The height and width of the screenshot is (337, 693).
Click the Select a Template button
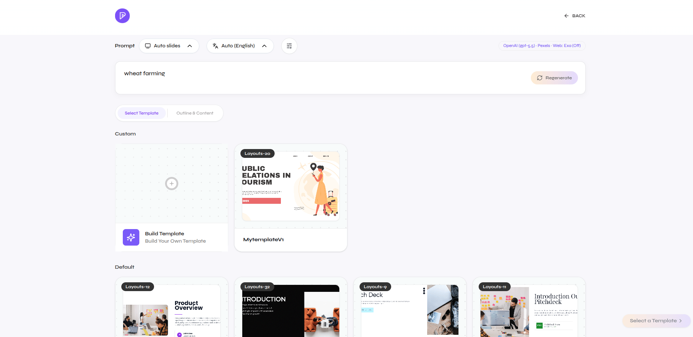pos(656,320)
